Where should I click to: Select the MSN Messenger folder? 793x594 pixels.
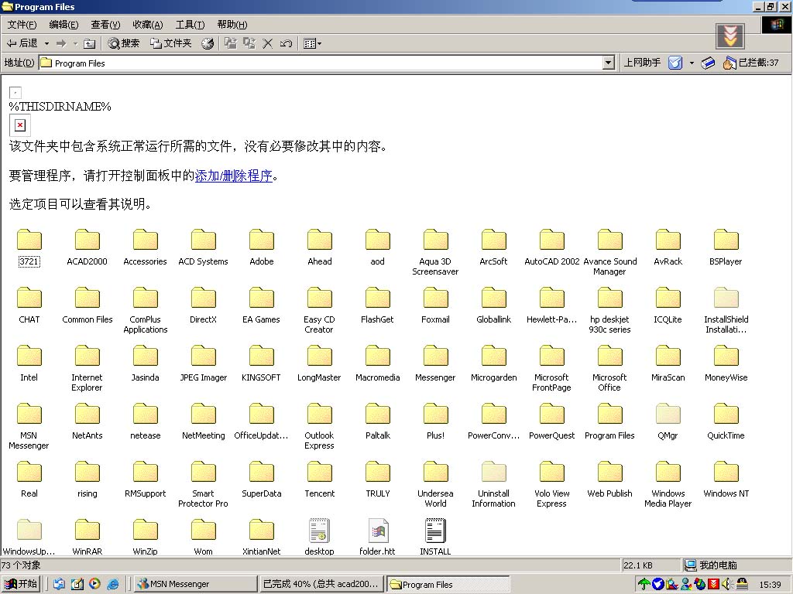(29, 427)
